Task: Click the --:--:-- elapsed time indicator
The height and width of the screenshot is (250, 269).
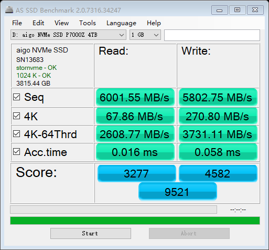Action: 238,210
